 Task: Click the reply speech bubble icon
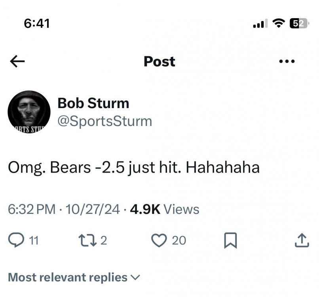tap(17, 240)
